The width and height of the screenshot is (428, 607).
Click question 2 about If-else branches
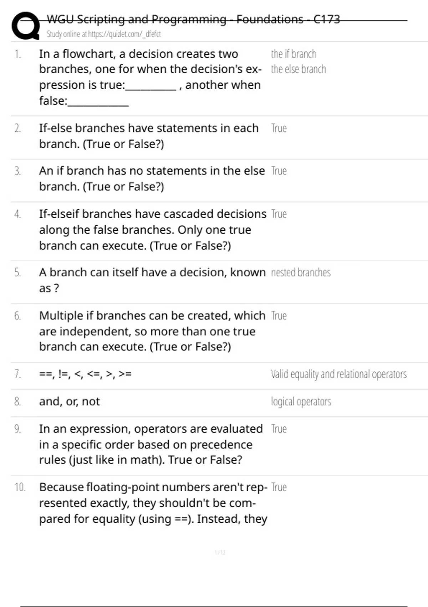tap(149, 136)
